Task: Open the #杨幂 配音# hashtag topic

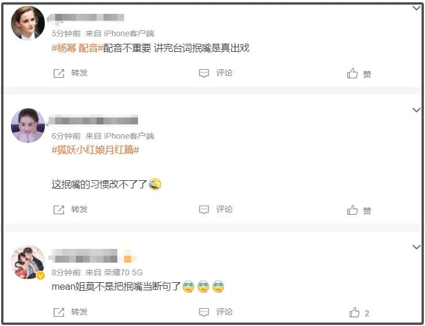Action: coord(78,48)
